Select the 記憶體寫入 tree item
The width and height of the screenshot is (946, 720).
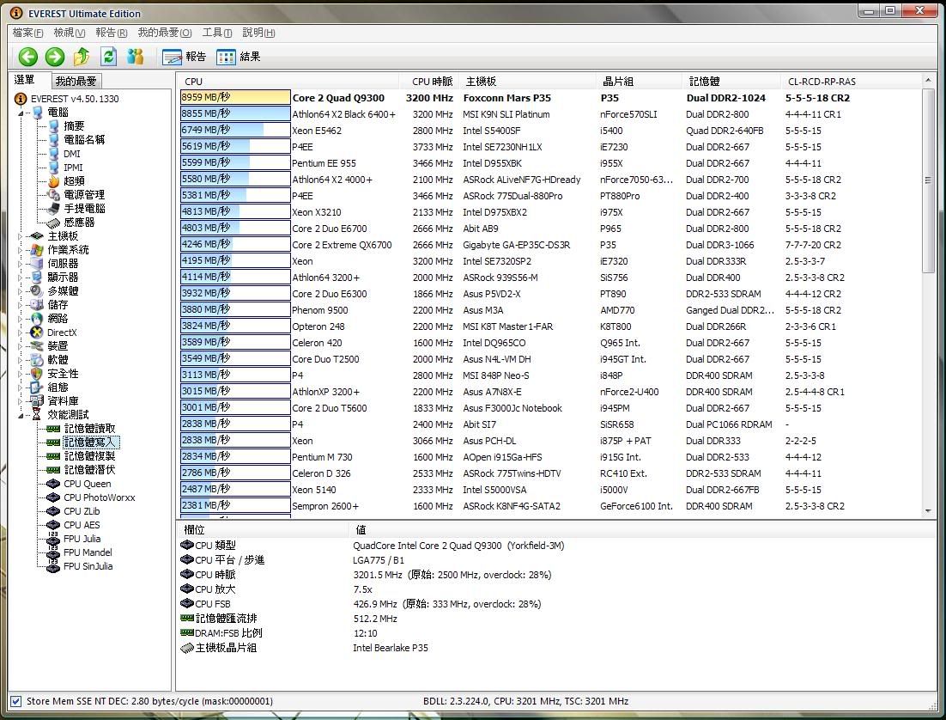[89, 442]
